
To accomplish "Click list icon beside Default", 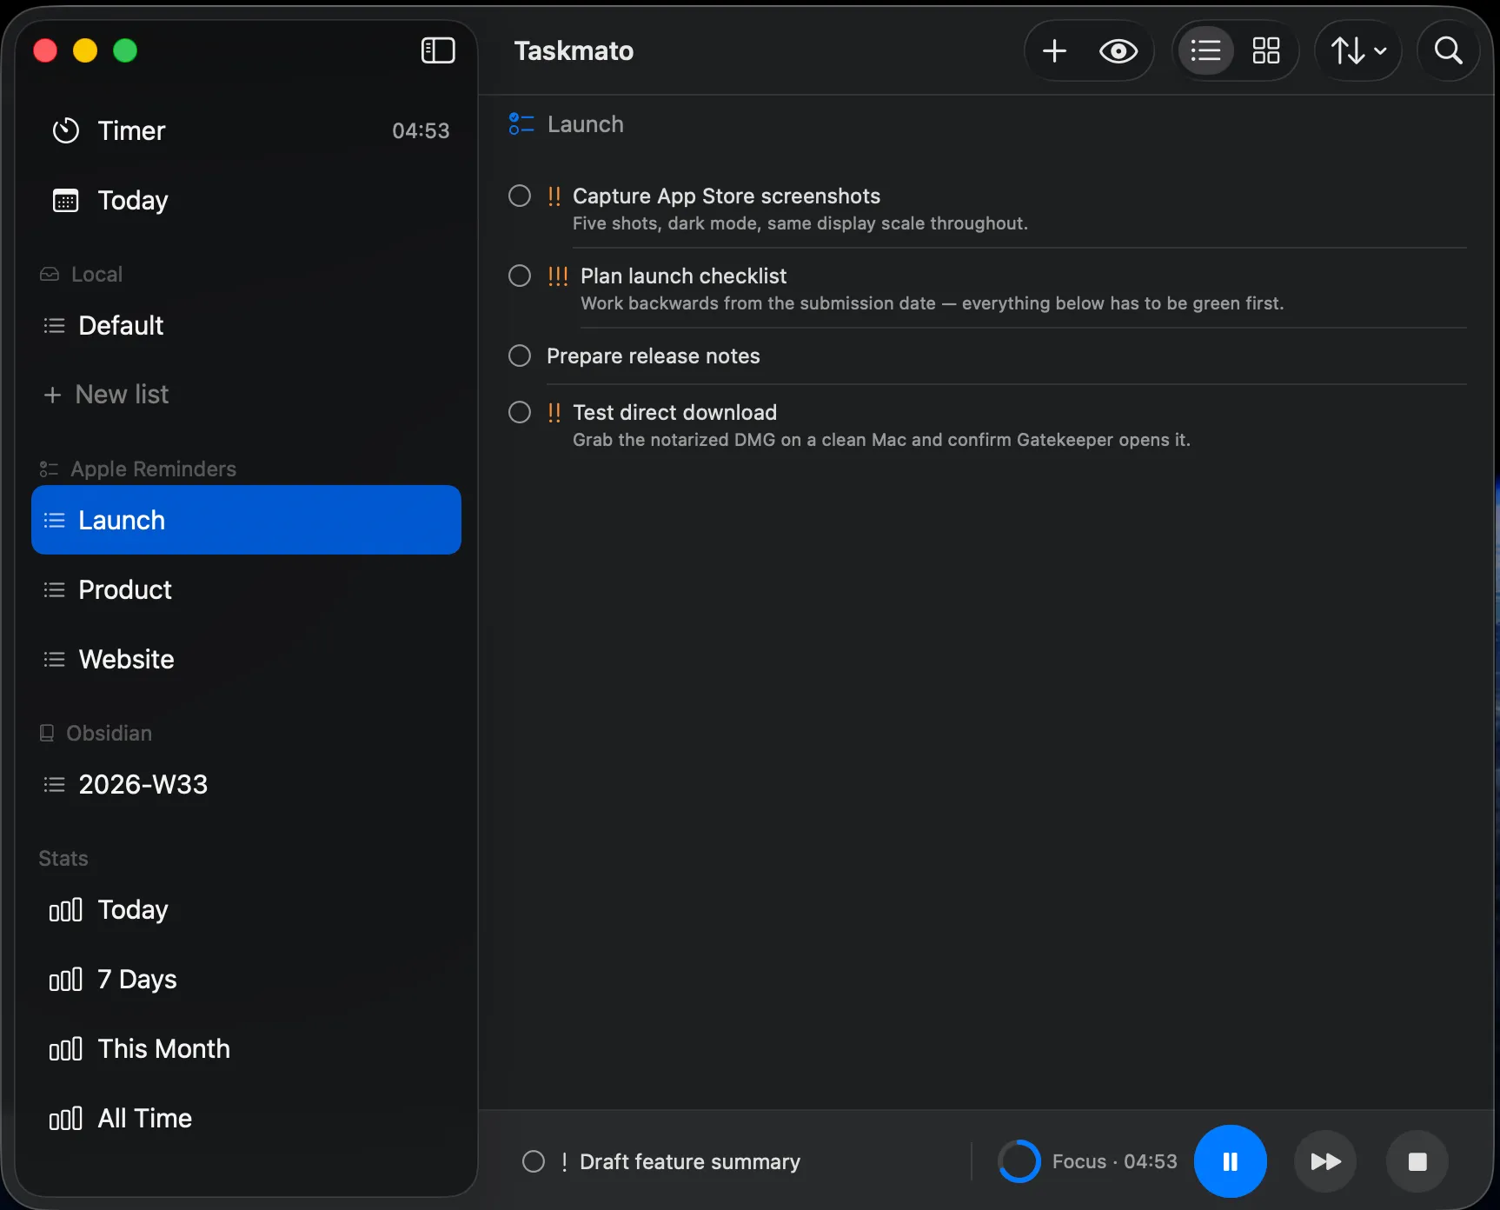I will click(54, 326).
